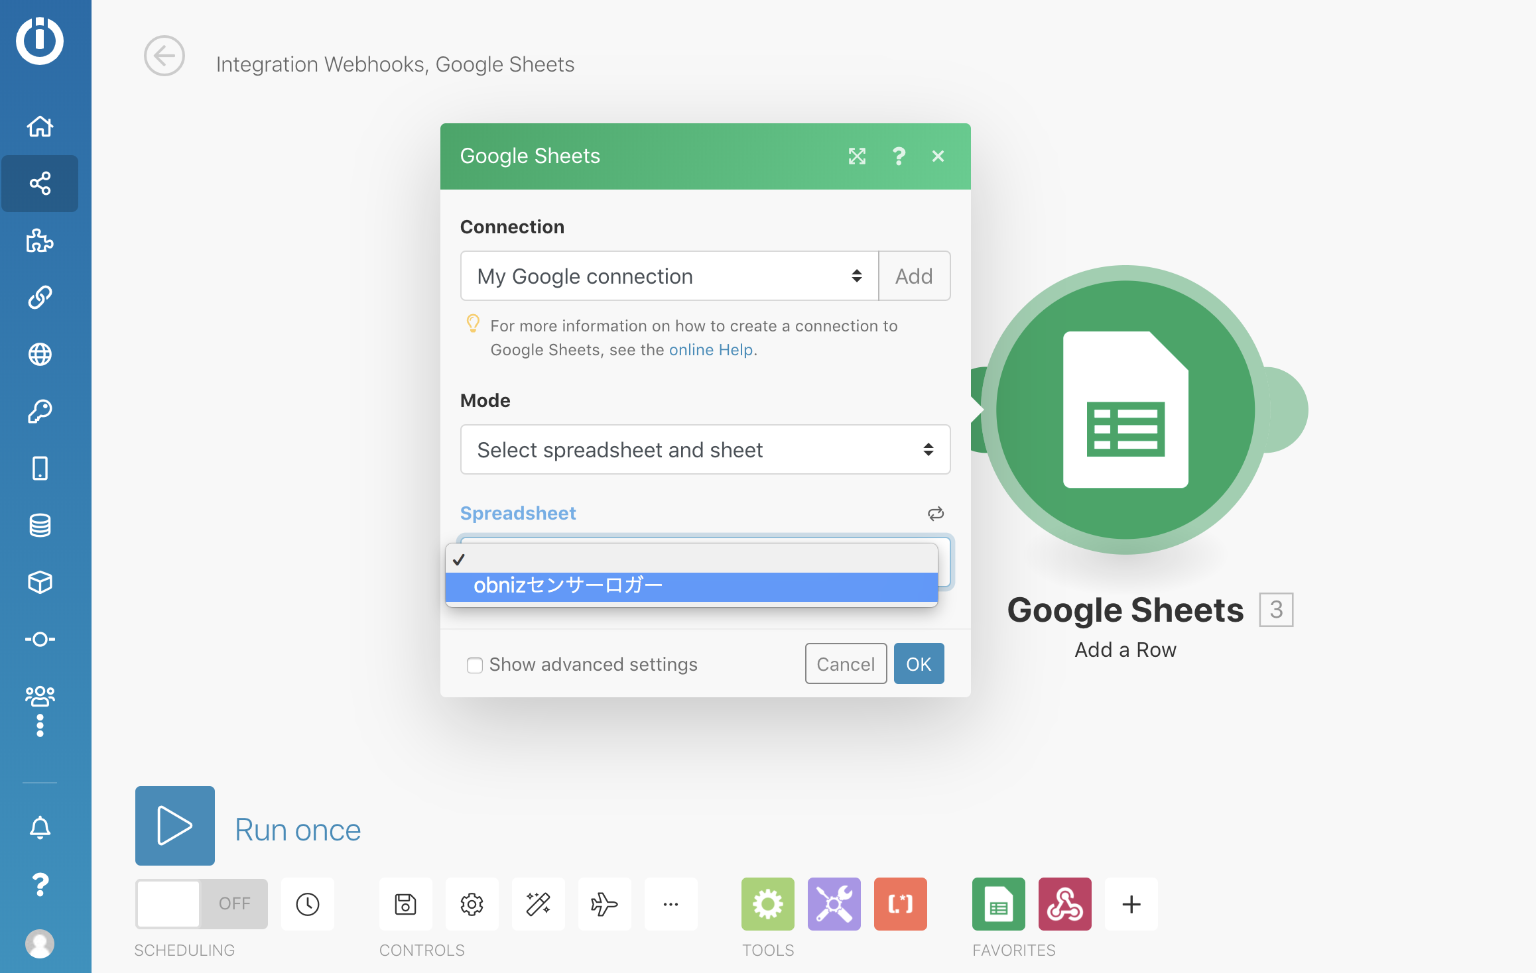Open the Teams people icon
Image resolution: width=1536 pixels, height=973 pixels.
tap(40, 696)
